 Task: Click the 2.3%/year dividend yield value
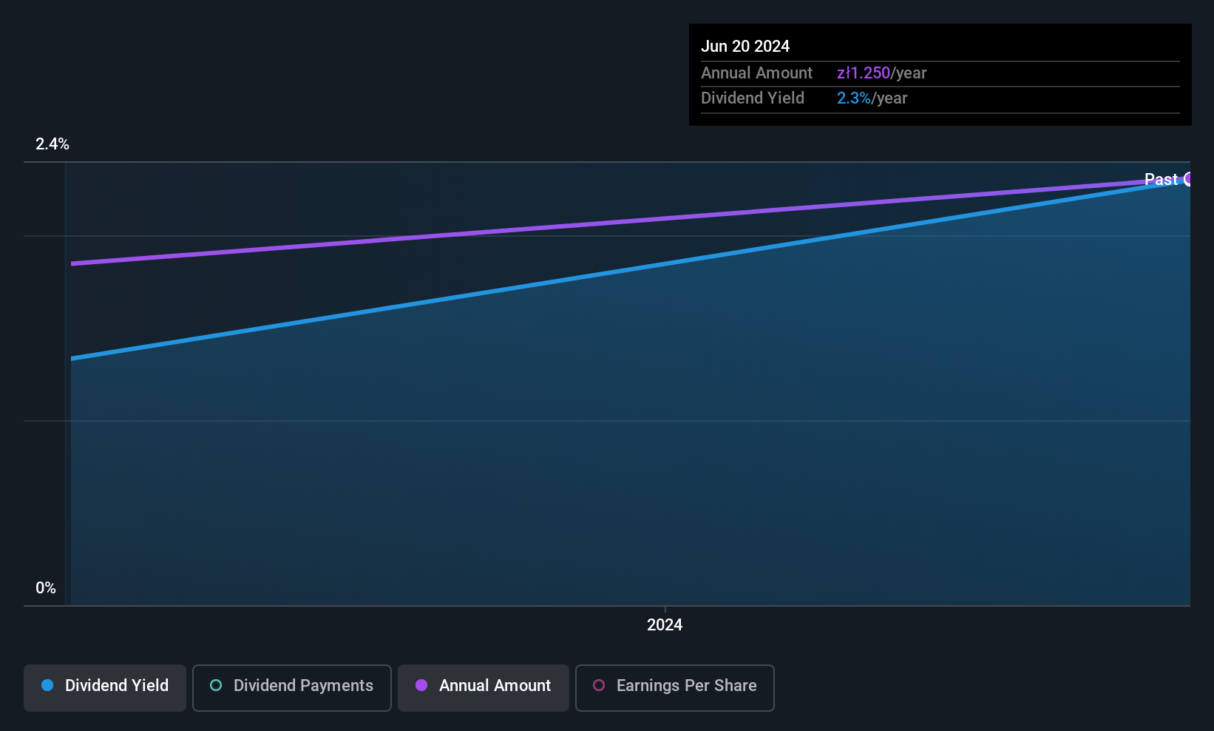pyautogui.click(x=872, y=98)
